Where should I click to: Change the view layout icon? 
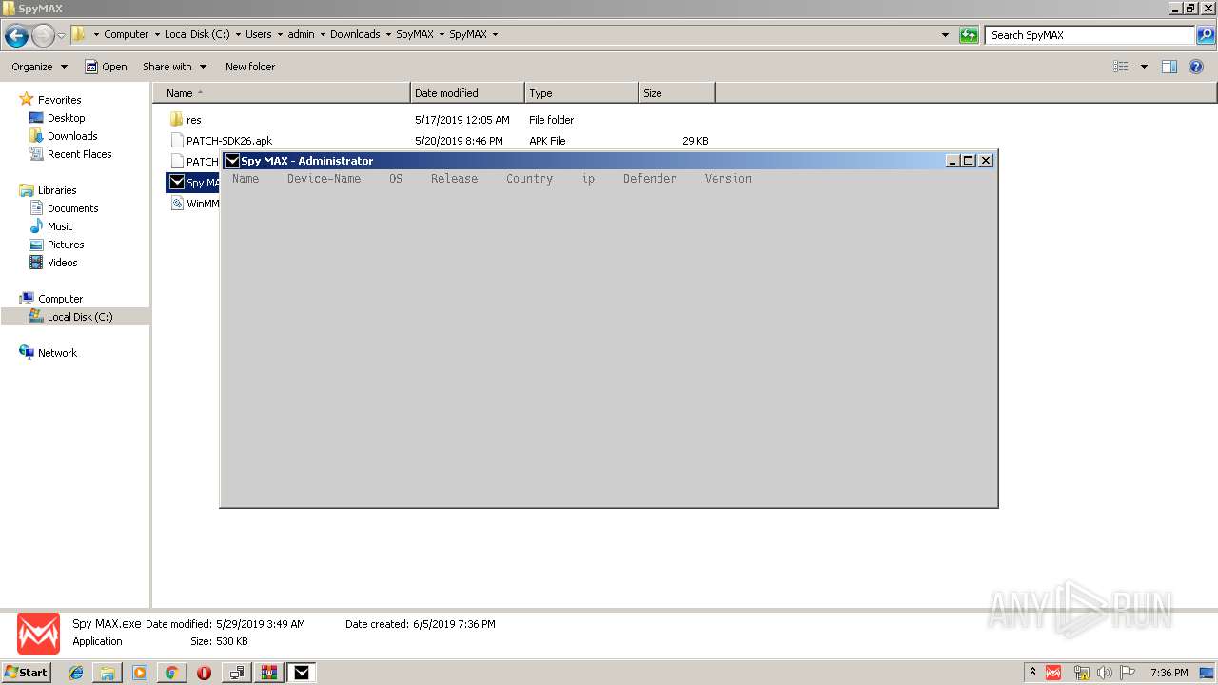1121,67
